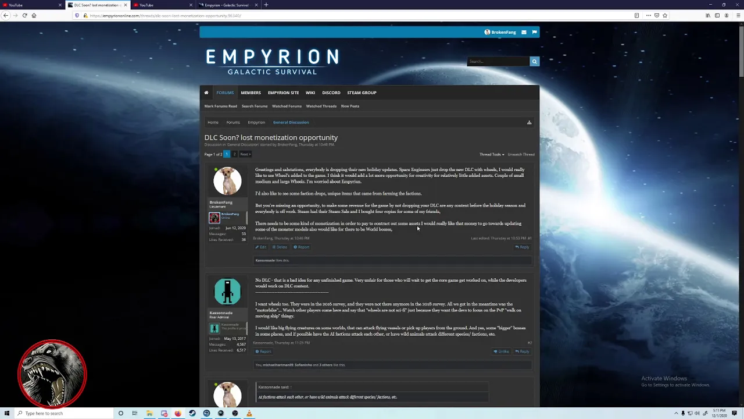Go to General Discussion breadcrumb

(x=291, y=122)
